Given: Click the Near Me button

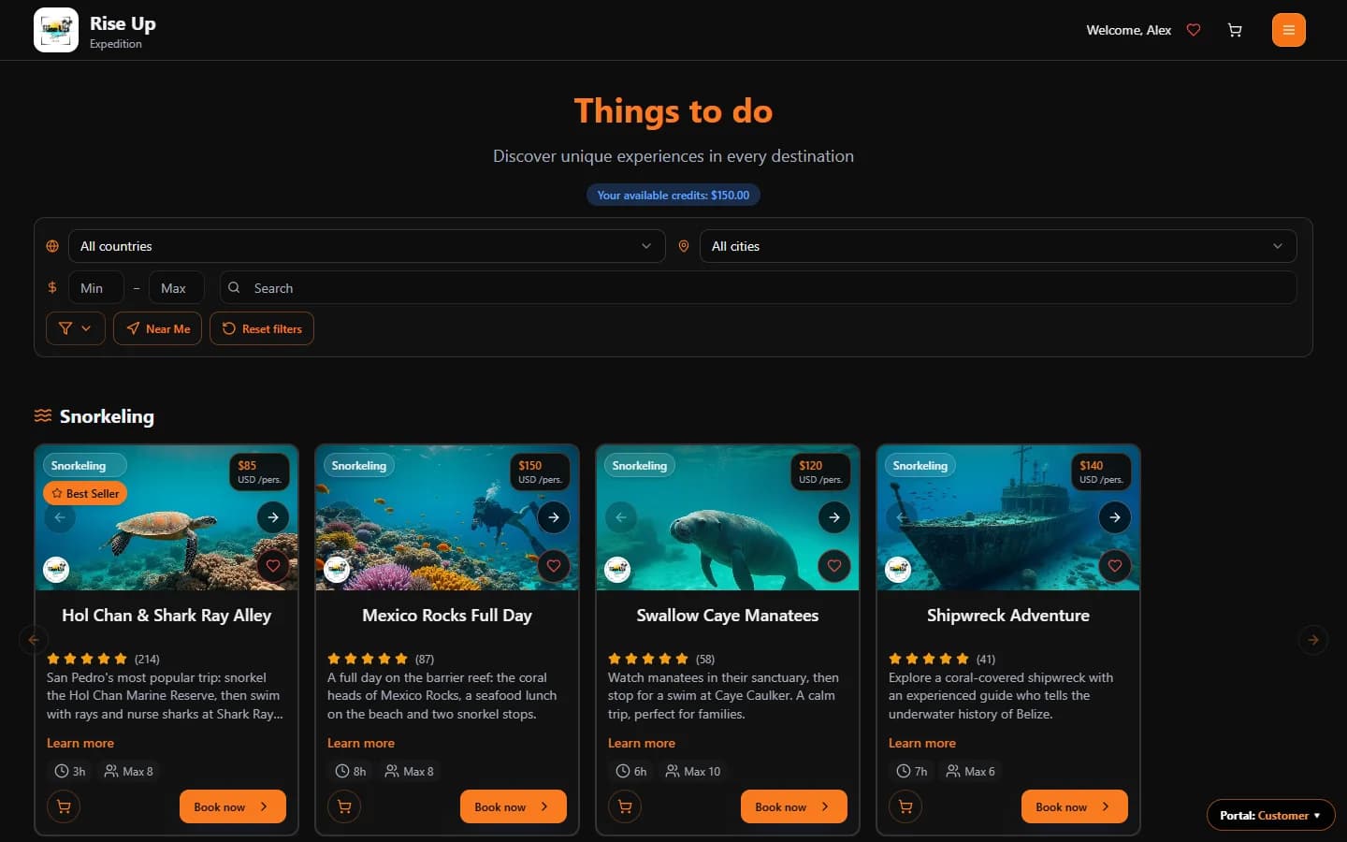Looking at the screenshot, I should 157,328.
